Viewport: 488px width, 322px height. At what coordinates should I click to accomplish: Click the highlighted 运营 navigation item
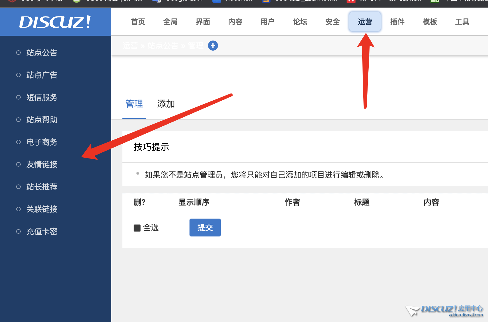pos(365,22)
